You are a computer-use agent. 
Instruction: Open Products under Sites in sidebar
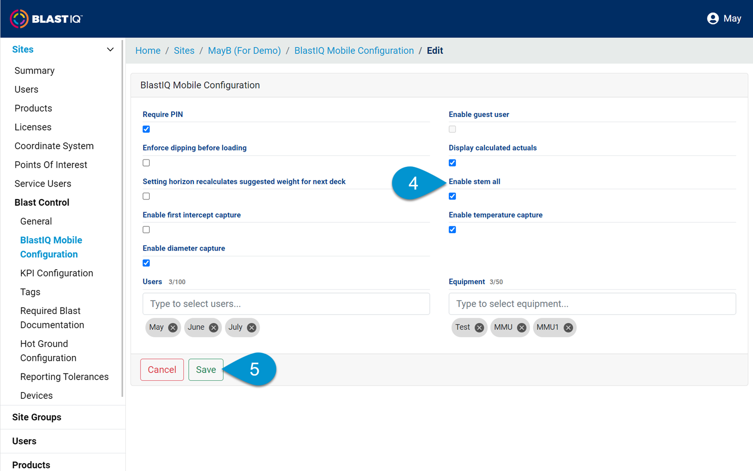coord(33,108)
